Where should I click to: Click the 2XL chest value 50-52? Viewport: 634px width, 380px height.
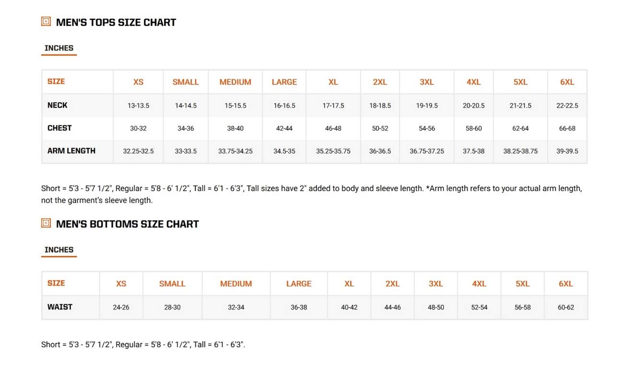[x=380, y=128]
